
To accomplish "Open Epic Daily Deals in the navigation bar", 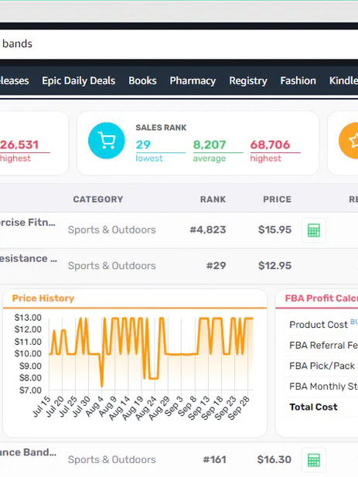I will [x=78, y=80].
